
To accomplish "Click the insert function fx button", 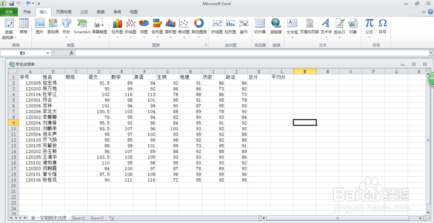I will (72, 53).
